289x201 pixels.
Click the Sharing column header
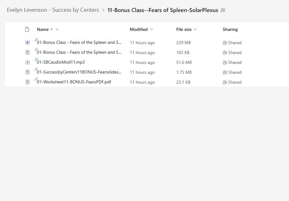(230, 29)
